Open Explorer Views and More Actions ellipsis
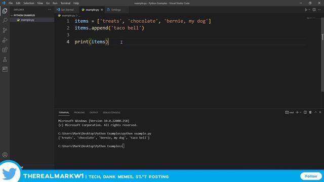 coord(50,10)
